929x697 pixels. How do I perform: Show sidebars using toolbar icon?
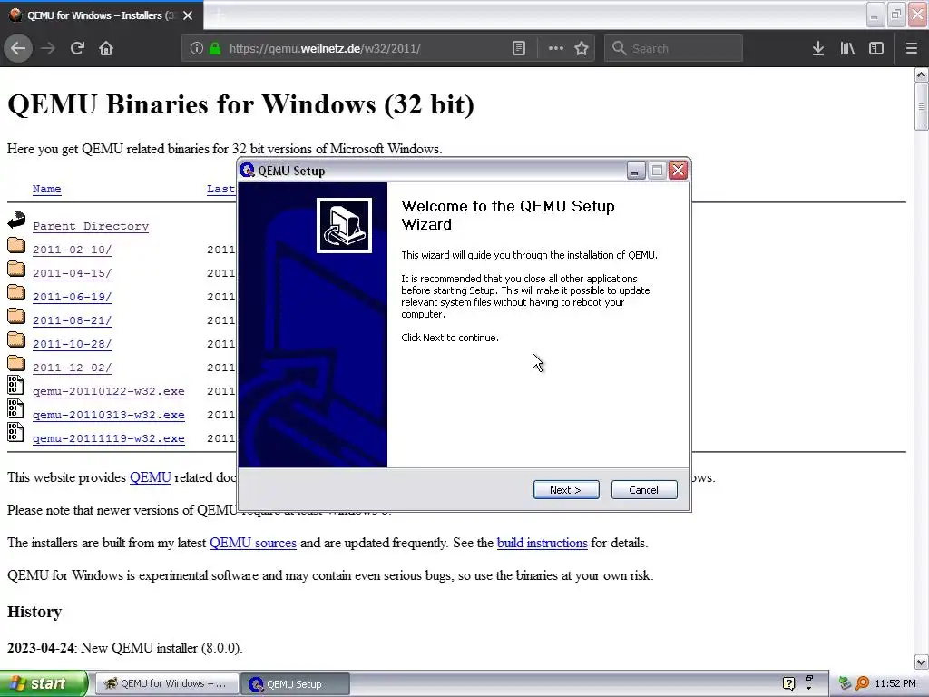[876, 48]
